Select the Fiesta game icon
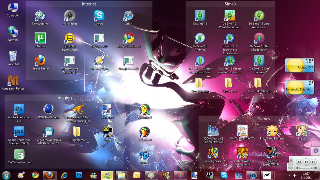This screenshot has height=180, width=320. pyautogui.click(x=302, y=132)
